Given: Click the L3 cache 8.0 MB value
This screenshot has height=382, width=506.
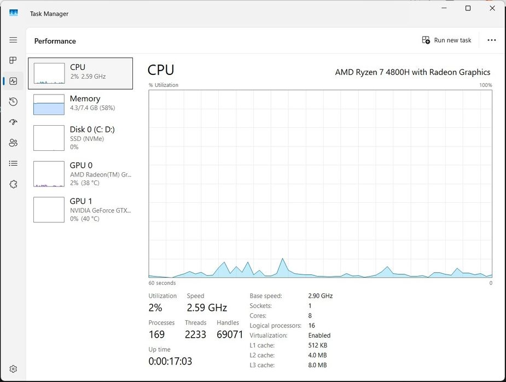Looking at the screenshot, I should pos(317,365).
